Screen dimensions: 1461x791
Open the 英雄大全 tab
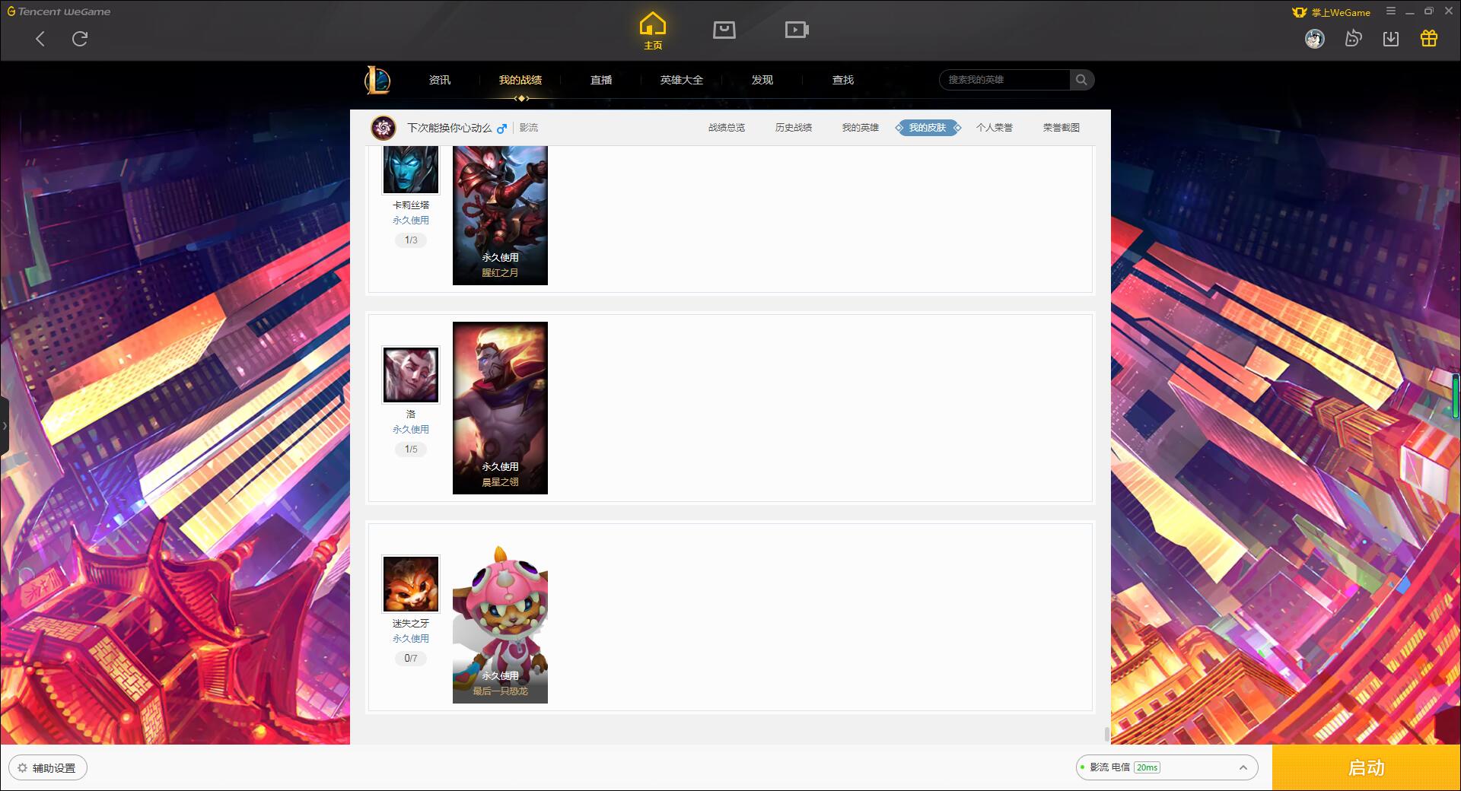[x=682, y=80]
